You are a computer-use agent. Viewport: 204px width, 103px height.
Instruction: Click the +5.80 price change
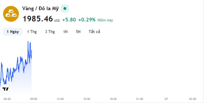(x=69, y=20)
